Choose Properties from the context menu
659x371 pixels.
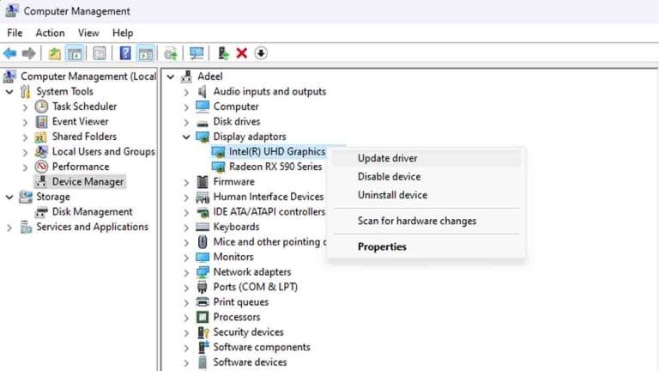coord(426,247)
